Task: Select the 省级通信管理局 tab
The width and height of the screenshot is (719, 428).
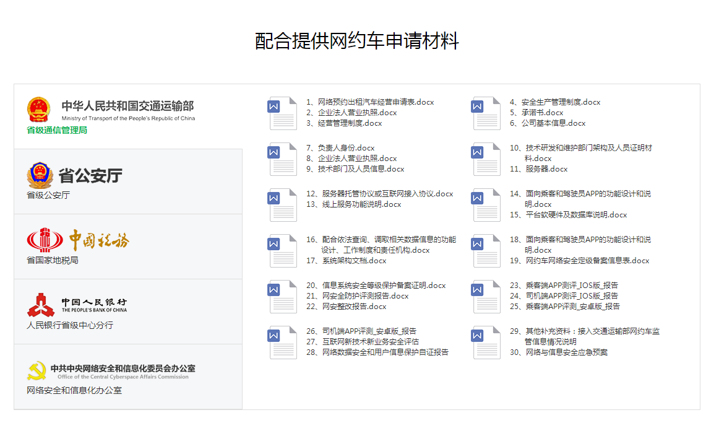Action: (127, 116)
